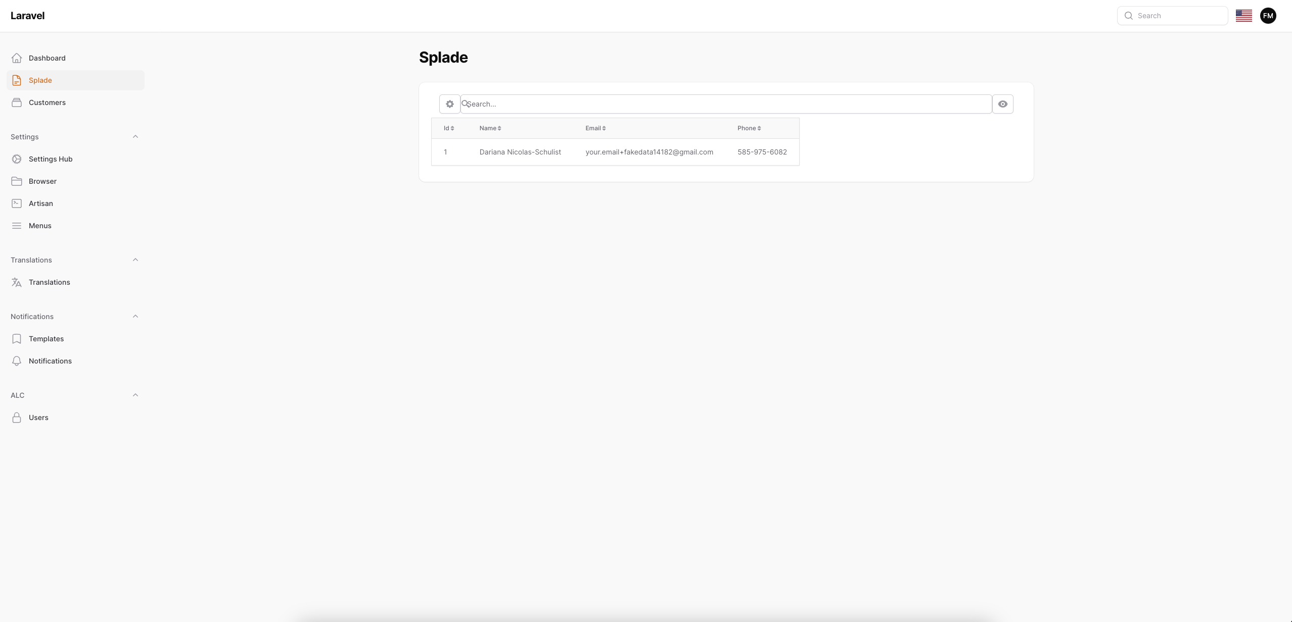
Task: Click the Browser folder icon
Action: click(x=17, y=181)
